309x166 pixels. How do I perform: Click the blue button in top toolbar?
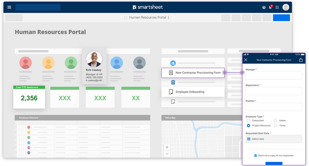point(281,18)
